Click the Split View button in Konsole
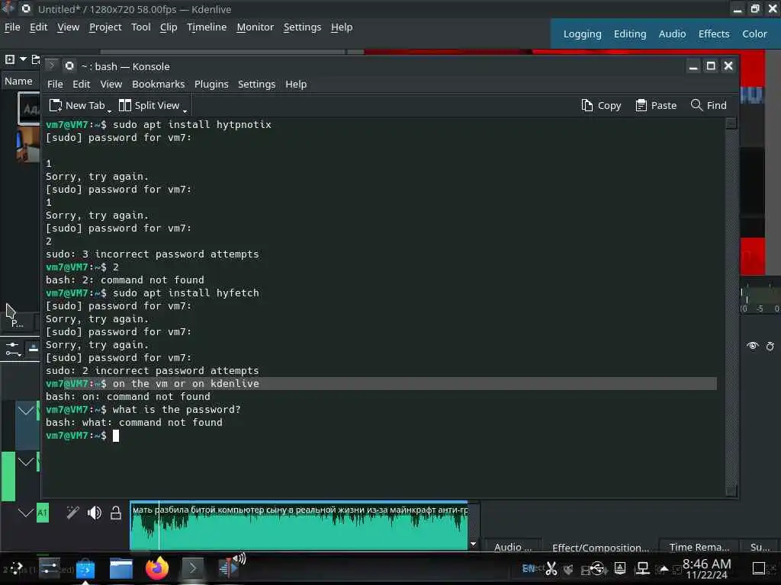 point(149,105)
